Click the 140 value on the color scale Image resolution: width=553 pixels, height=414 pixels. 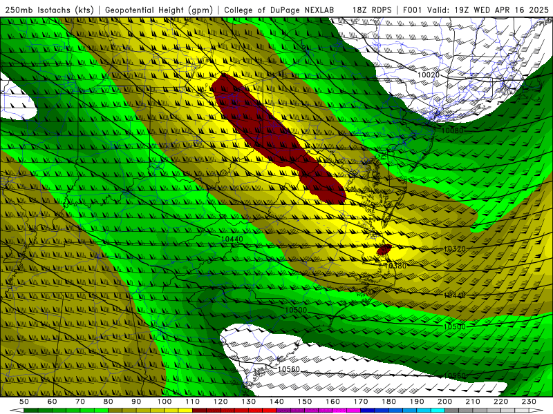276,402
